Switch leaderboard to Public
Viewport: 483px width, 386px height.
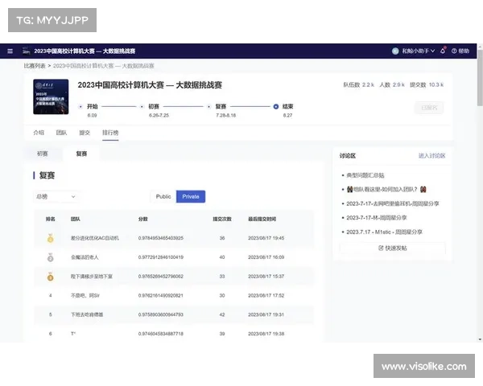[163, 196]
